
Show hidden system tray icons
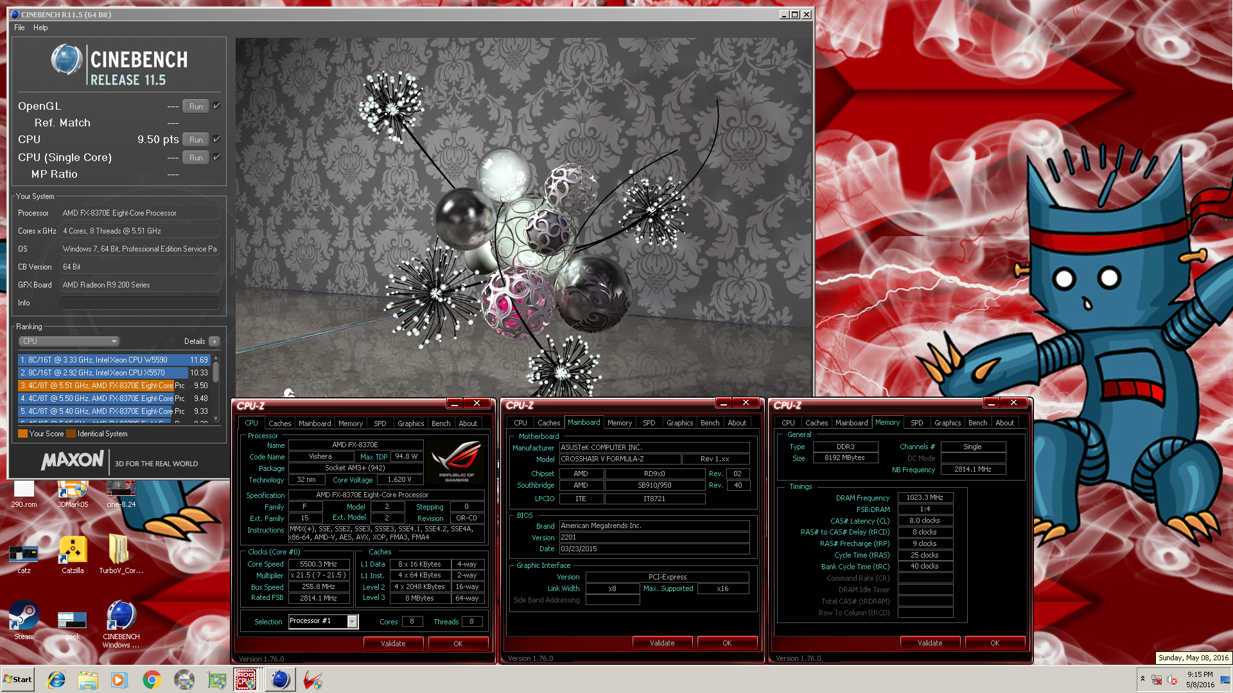point(1142,679)
